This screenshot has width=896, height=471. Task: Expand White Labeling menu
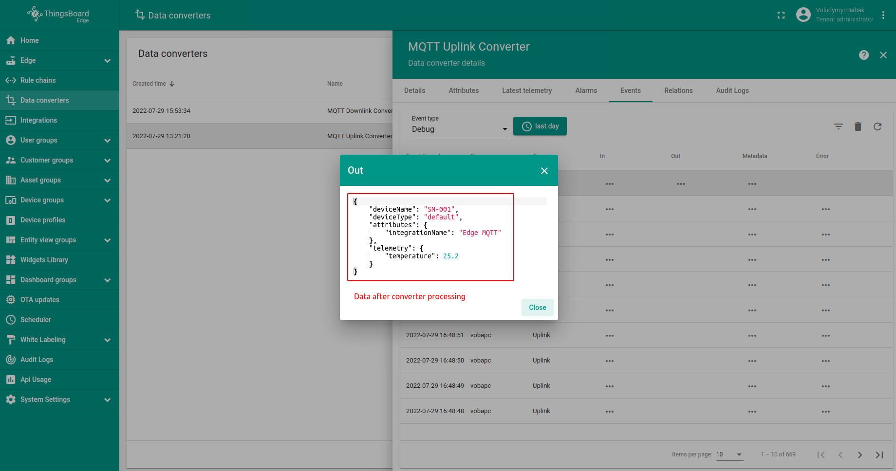[x=108, y=340]
